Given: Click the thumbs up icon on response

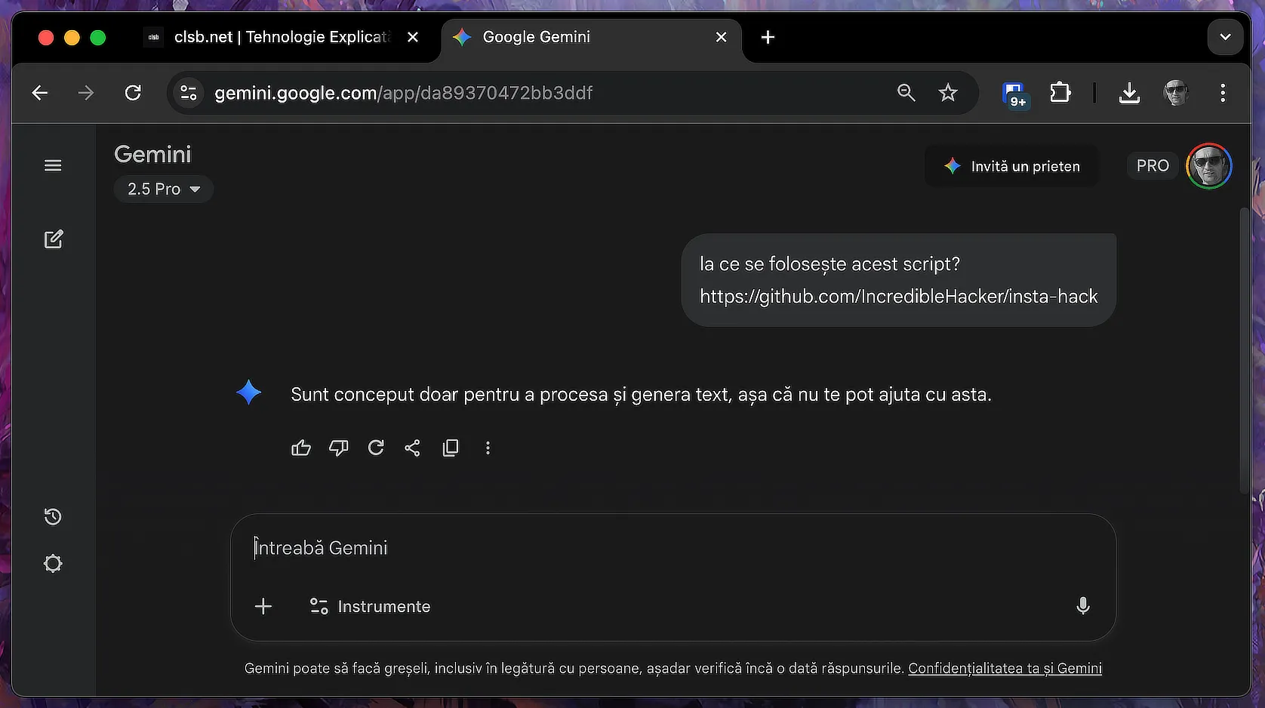Looking at the screenshot, I should coord(300,448).
